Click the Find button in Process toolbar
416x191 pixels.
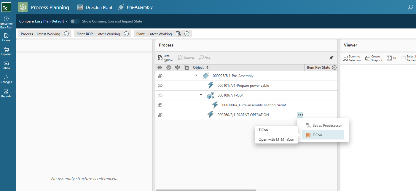pos(205,58)
